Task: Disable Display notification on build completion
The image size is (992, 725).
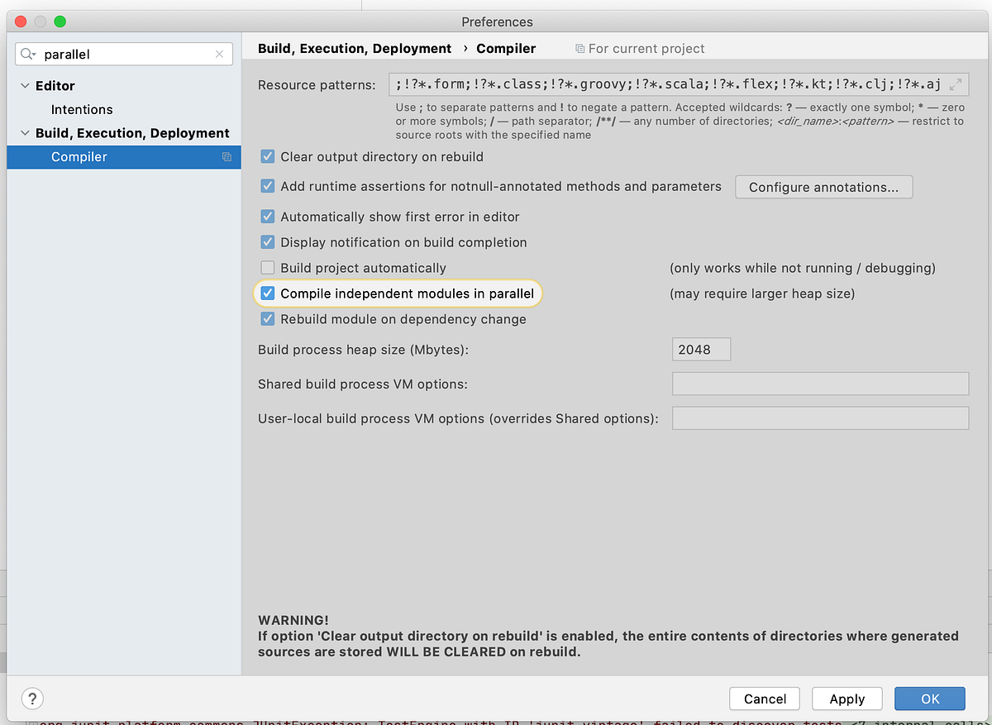Action: (267, 242)
